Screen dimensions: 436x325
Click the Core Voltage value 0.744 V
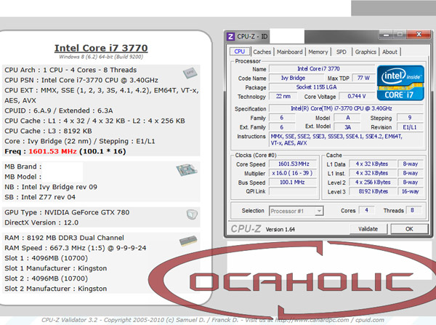point(357,96)
